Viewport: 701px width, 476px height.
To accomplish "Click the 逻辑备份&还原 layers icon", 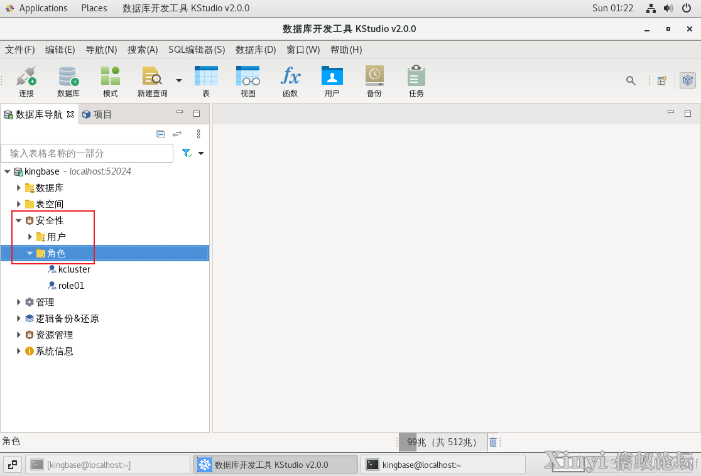I will click(x=30, y=318).
